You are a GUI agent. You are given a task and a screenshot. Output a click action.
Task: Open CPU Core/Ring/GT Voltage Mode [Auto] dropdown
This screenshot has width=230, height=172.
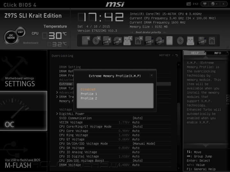[138, 126]
